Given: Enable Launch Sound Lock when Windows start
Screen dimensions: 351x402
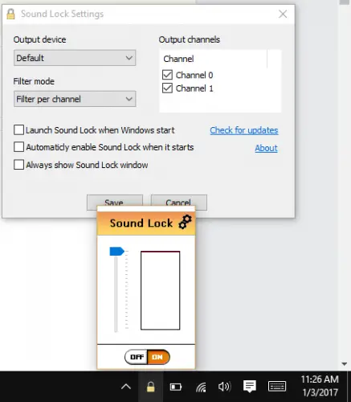Looking at the screenshot, I should (18, 130).
